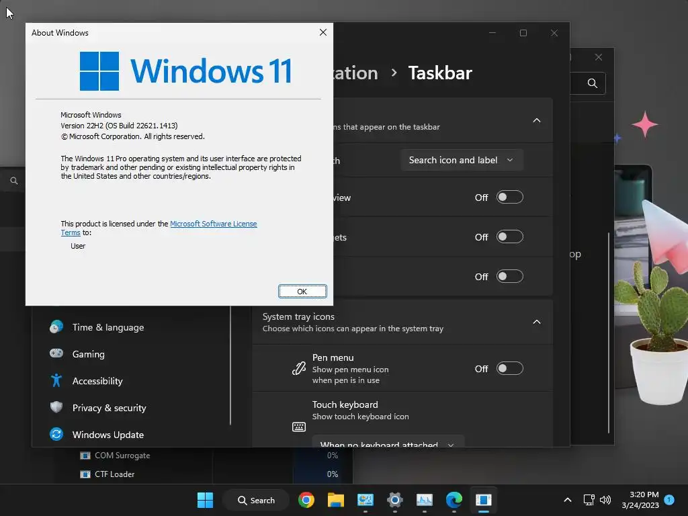
Task: Launch Google Chrome from taskbar
Action: point(306,500)
